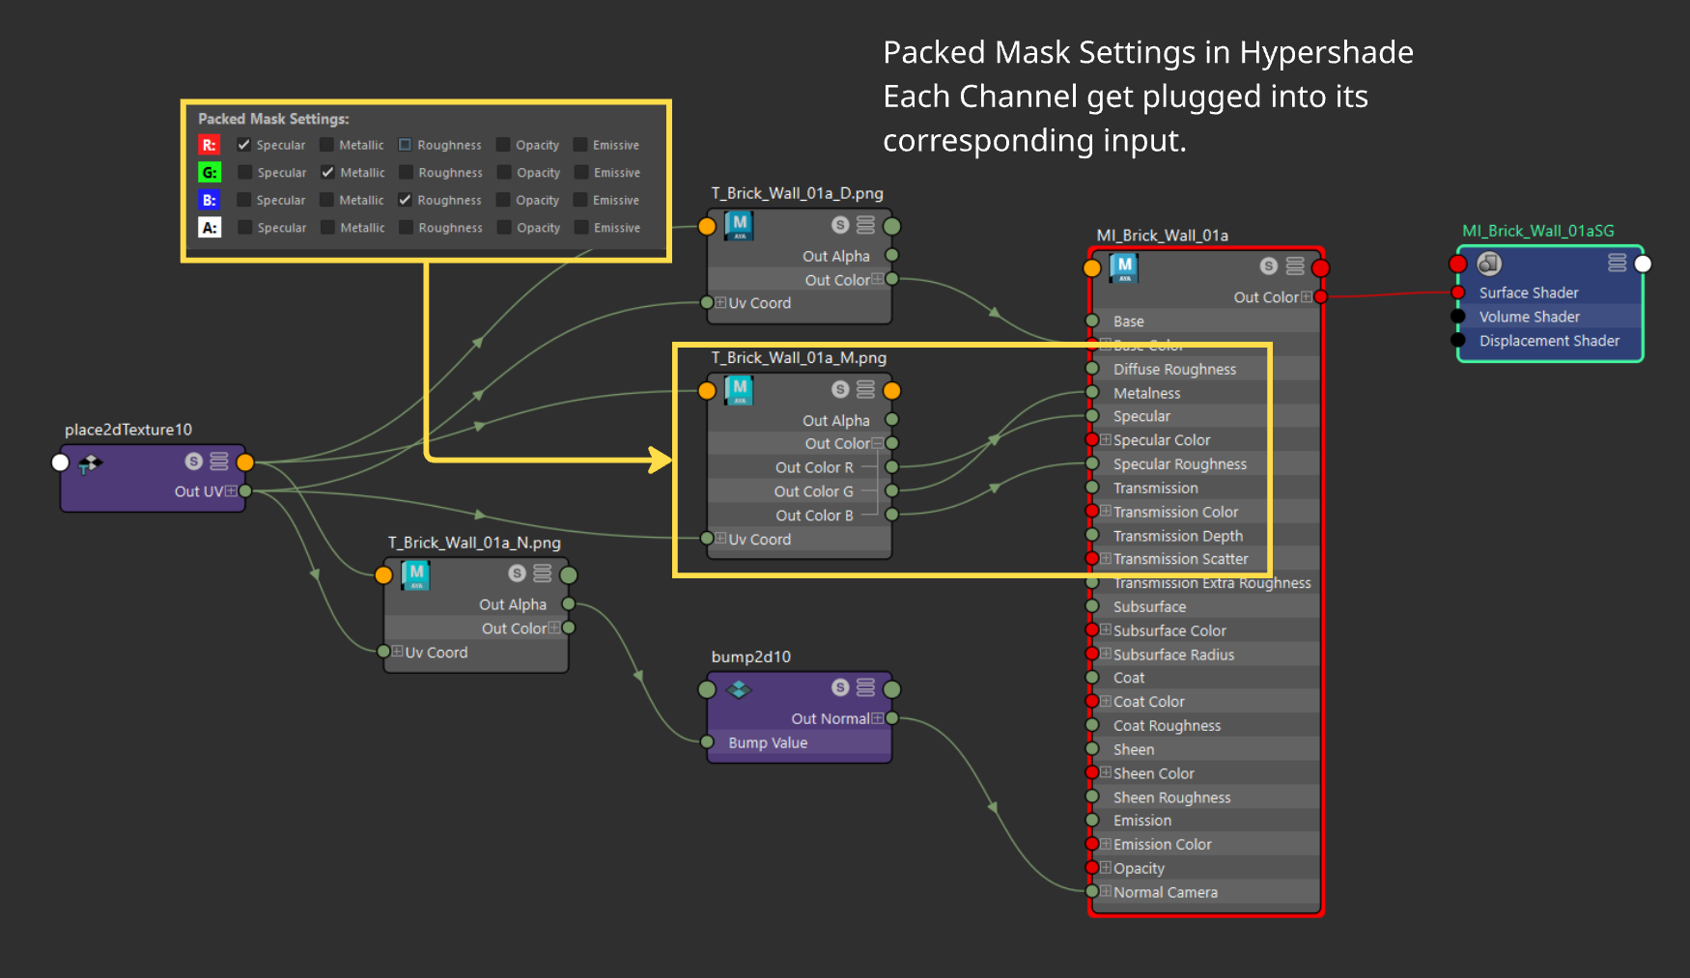
Task: Click the Maya file icon on T_Brick_Wall_01a_D.png node
Action: [x=740, y=226]
